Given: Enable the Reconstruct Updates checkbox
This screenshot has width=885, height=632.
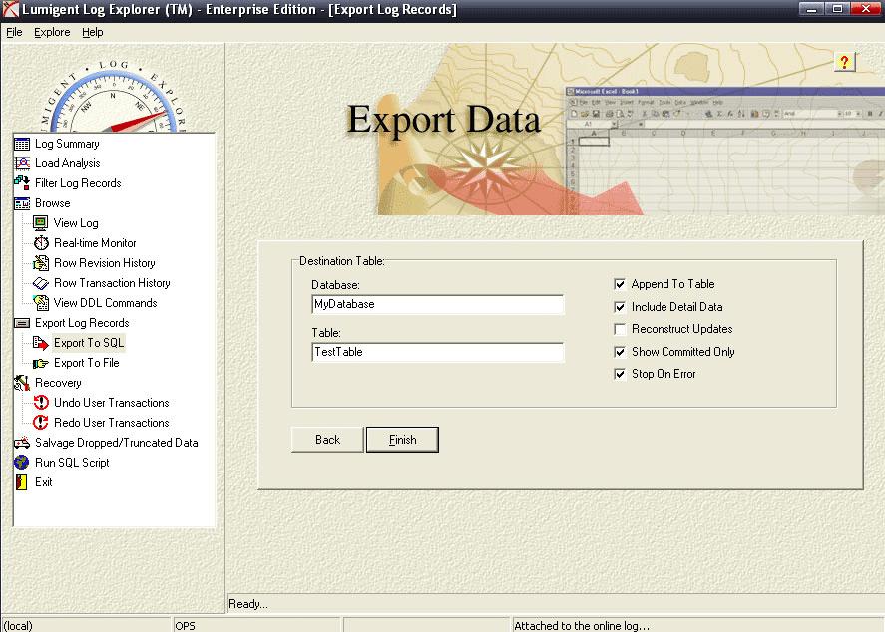Looking at the screenshot, I should tap(619, 329).
